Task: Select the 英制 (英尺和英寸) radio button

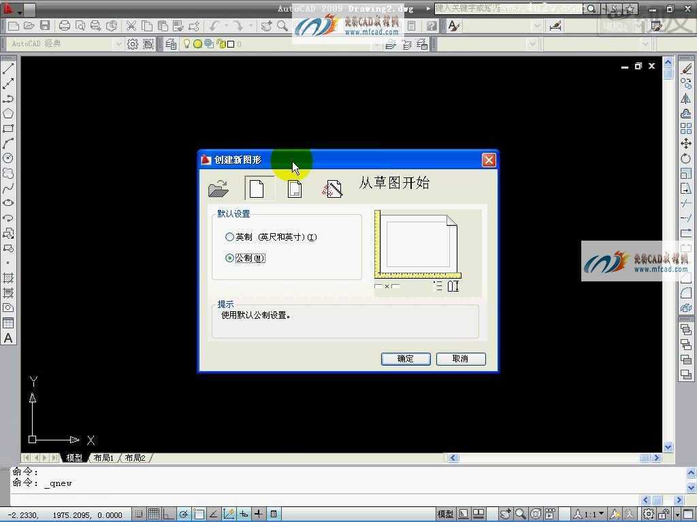Action: pyautogui.click(x=229, y=237)
